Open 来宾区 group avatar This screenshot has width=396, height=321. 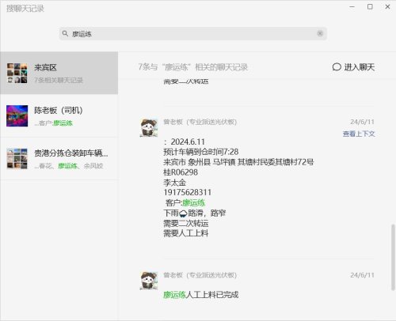pyautogui.click(x=17, y=73)
